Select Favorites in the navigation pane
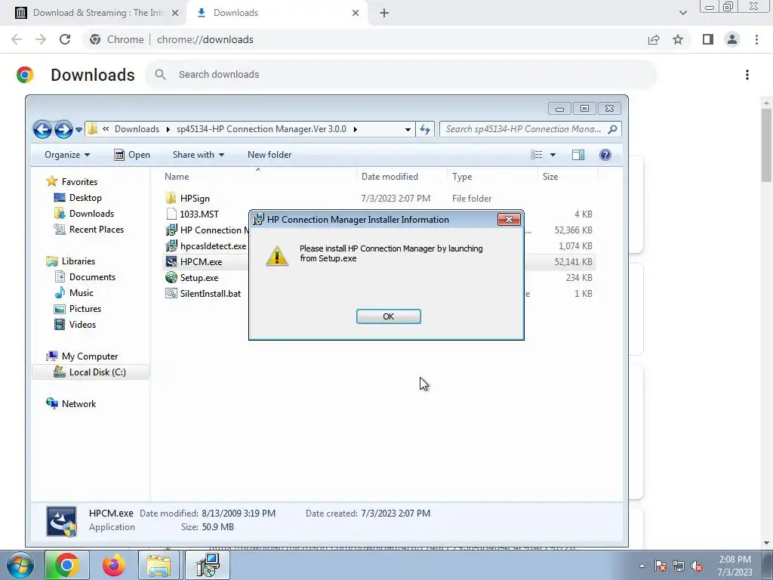 tap(72, 181)
